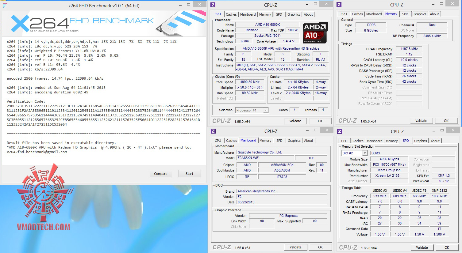462x253 pixels.
Task: Open SPD tab in the CPU-Z Timings window
Action: pyautogui.click(x=405, y=14)
